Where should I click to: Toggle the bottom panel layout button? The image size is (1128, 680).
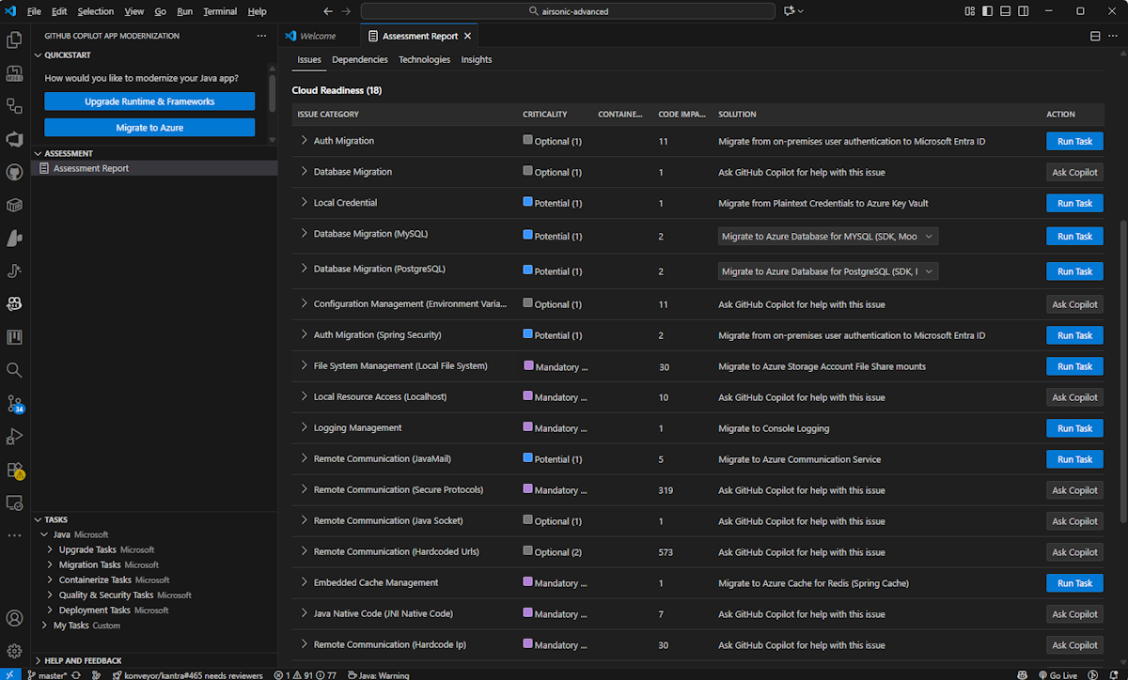click(1006, 11)
